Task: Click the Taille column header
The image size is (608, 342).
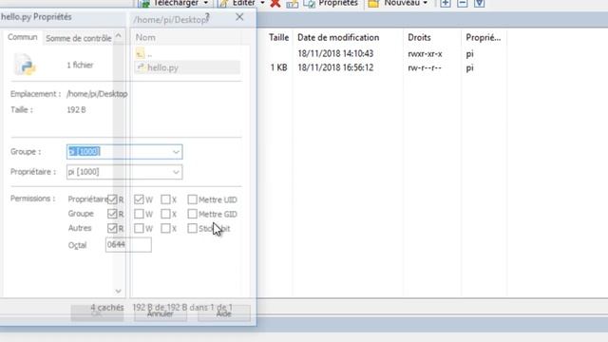Action: click(x=278, y=38)
